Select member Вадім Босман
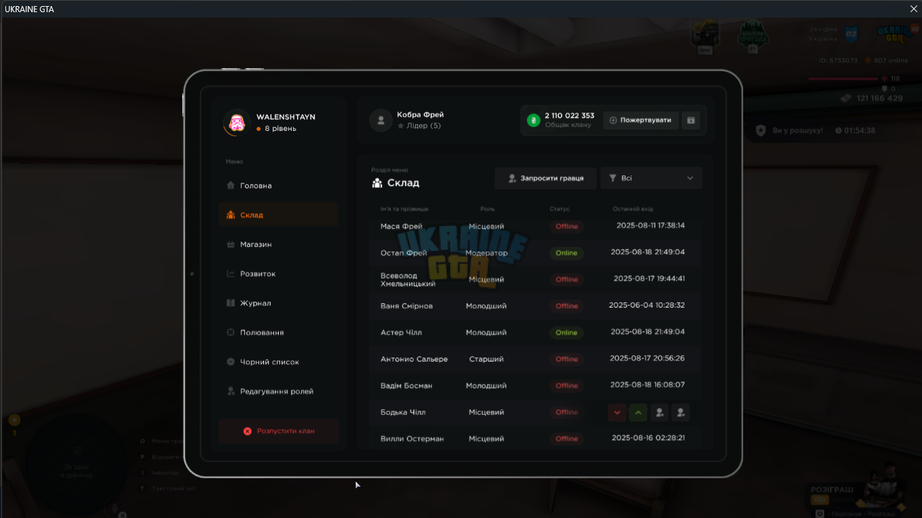Viewport: 922px width, 518px height. coord(406,386)
